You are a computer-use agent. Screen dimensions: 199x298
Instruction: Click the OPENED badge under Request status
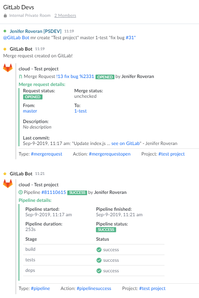33,97
